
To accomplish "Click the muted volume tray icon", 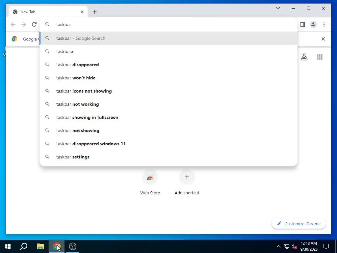I will coord(295,246).
